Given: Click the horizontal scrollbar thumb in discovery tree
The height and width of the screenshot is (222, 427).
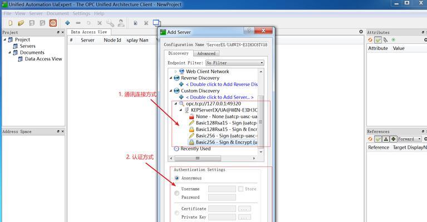Looking at the screenshot, I should pos(198,158).
